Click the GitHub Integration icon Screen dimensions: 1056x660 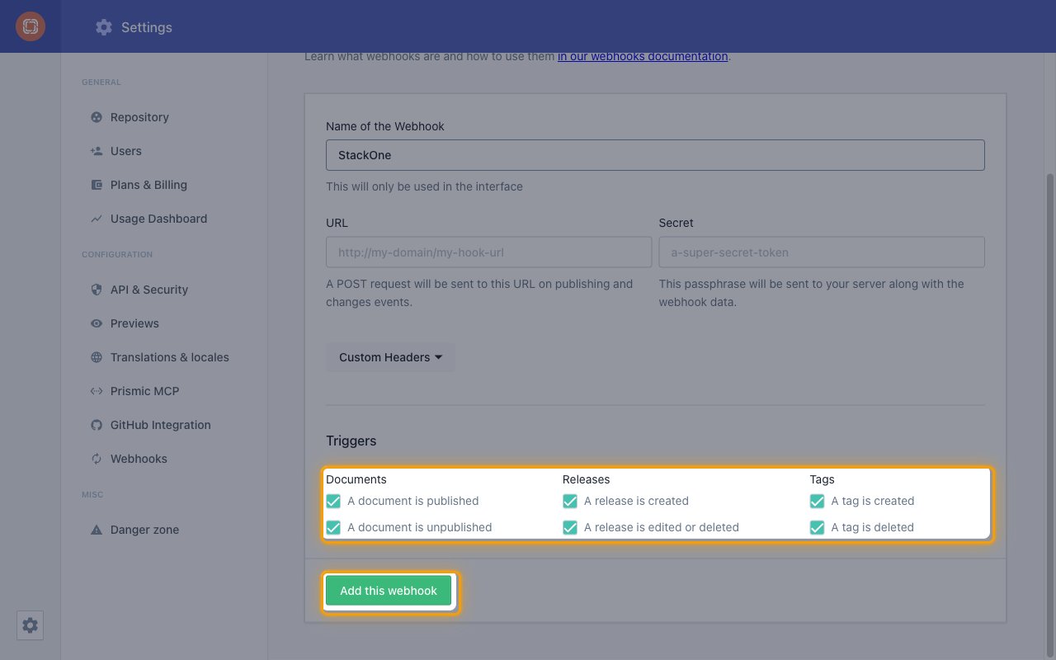click(x=97, y=425)
